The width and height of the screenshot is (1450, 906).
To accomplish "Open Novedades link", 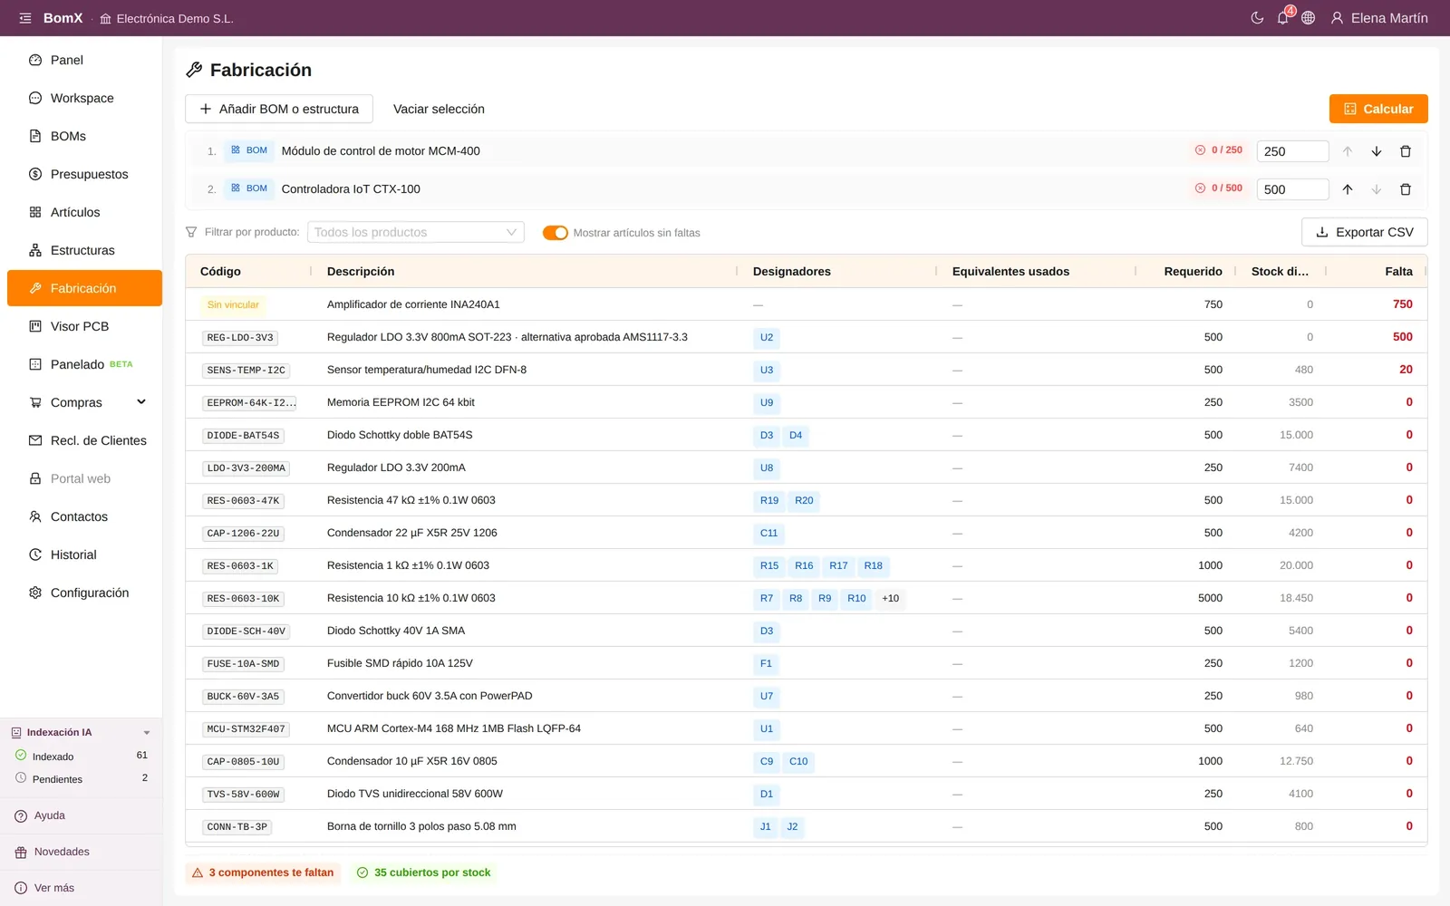I will (62, 852).
